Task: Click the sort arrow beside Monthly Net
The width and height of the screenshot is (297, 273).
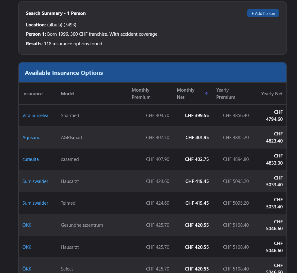Action: [x=207, y=93]
